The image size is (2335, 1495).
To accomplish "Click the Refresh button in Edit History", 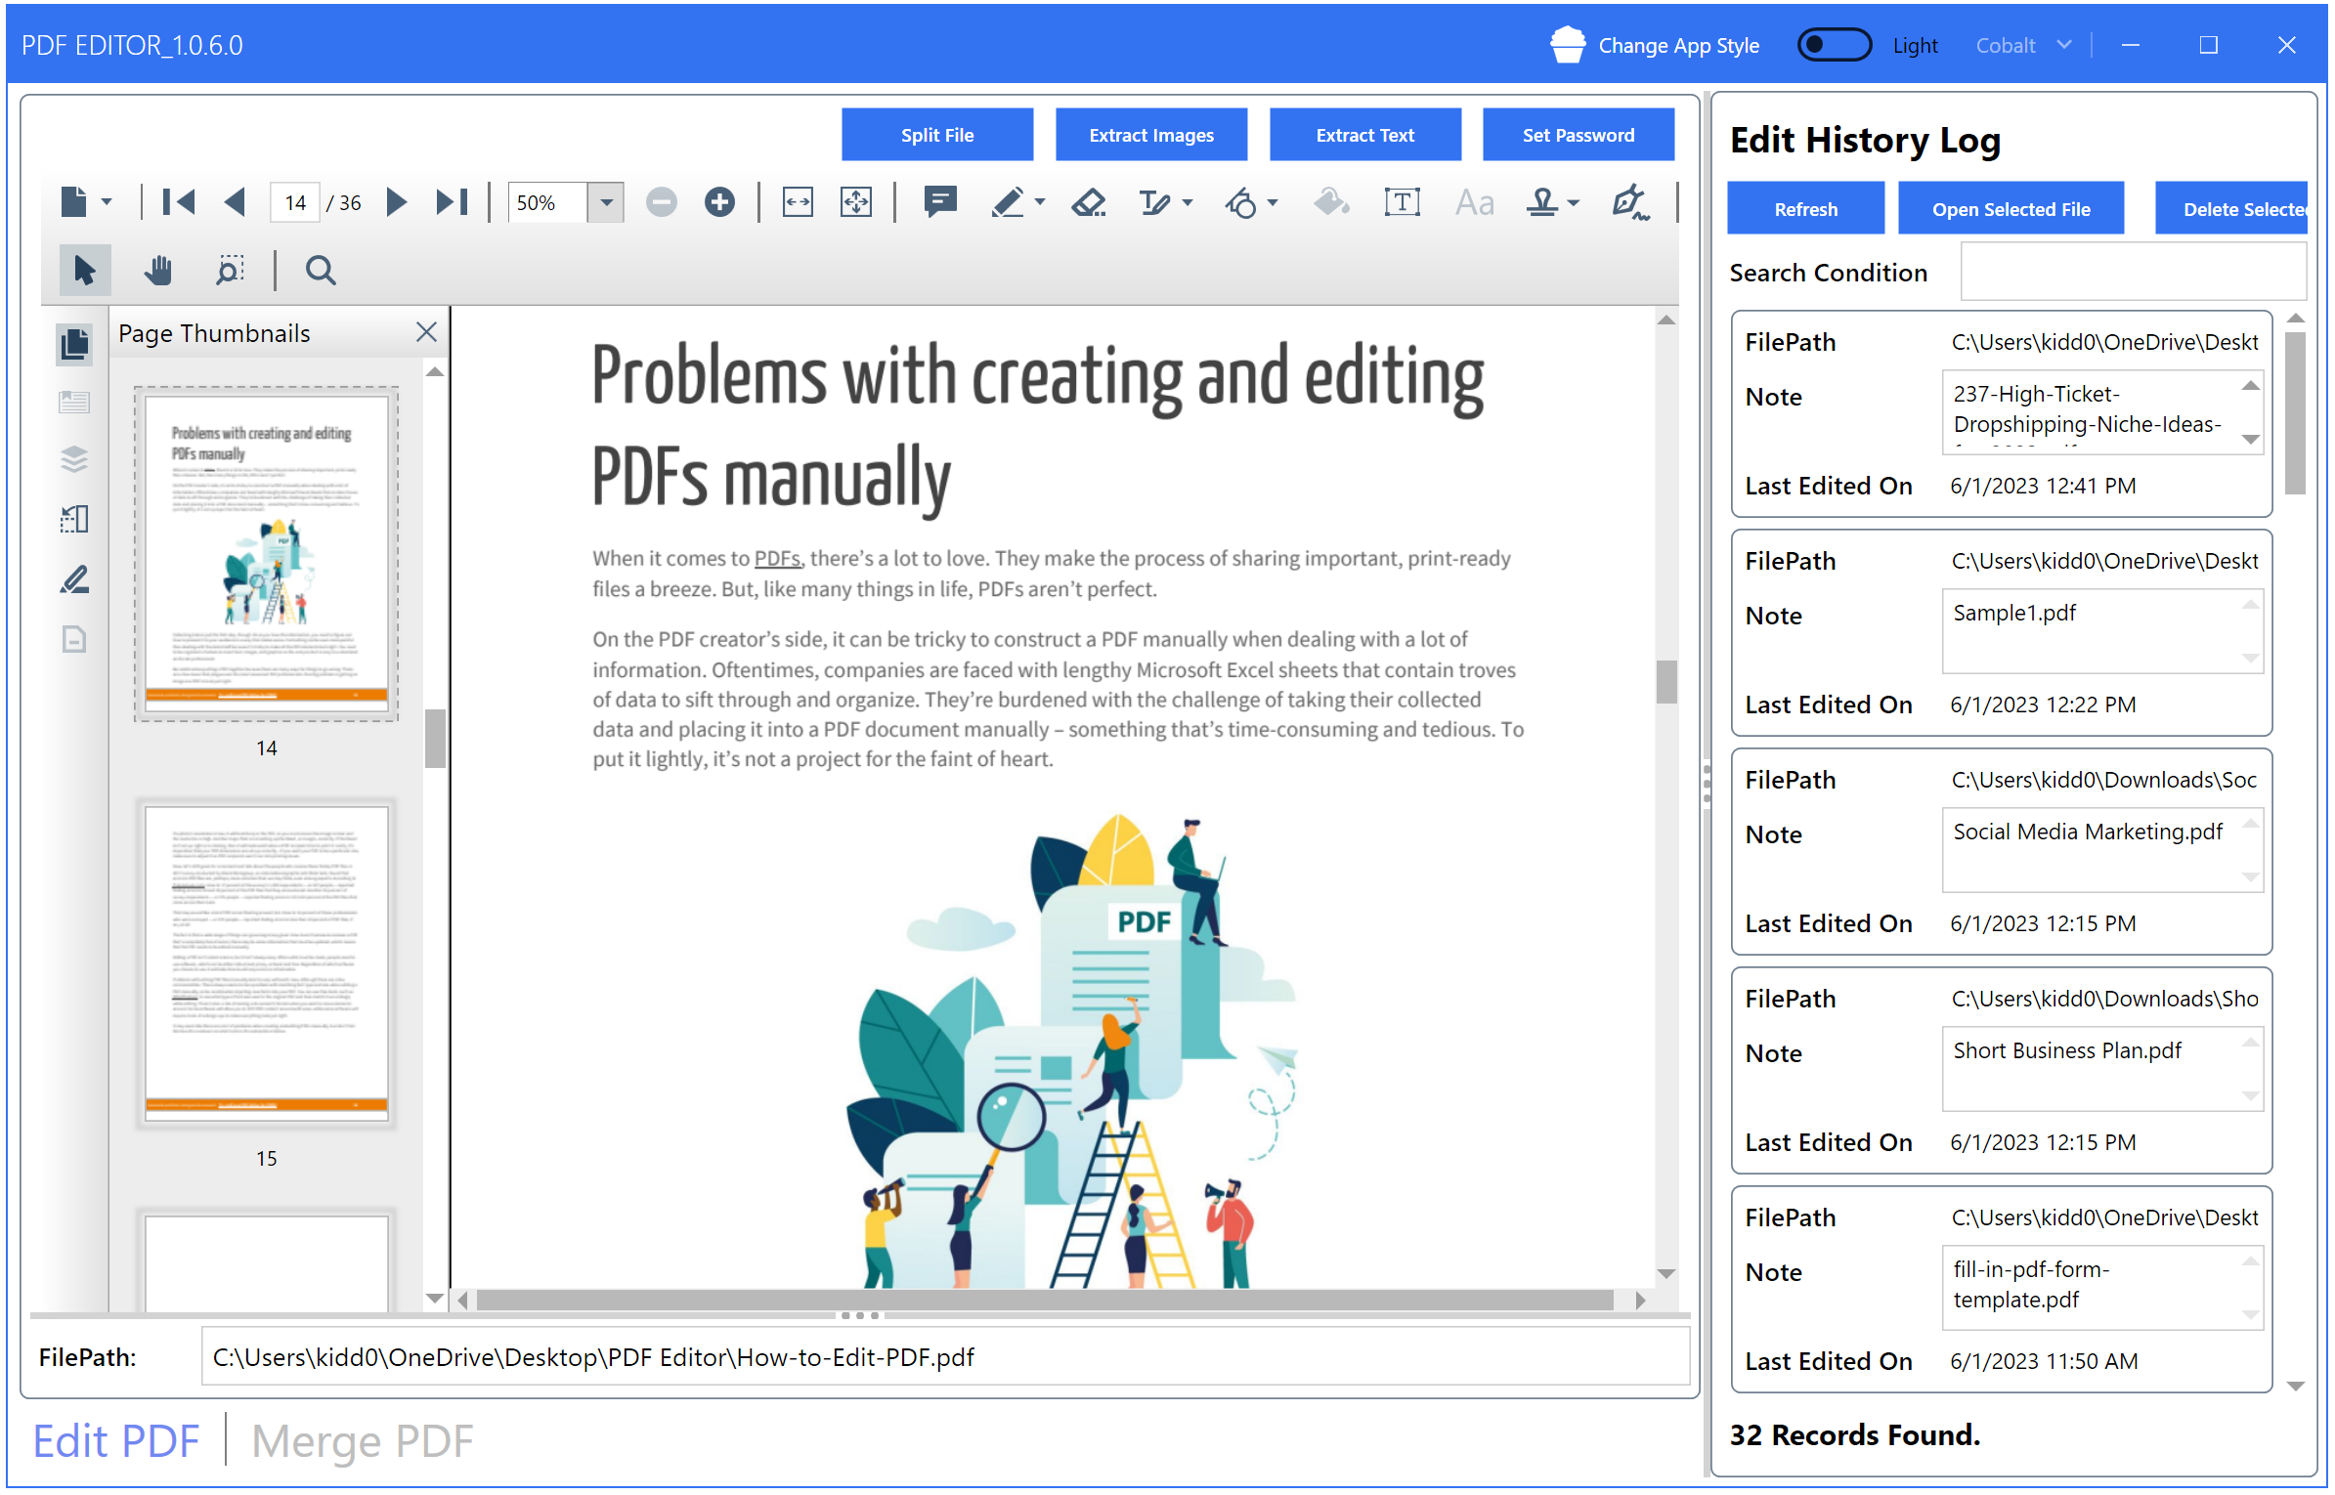I will click(1804, 207).
